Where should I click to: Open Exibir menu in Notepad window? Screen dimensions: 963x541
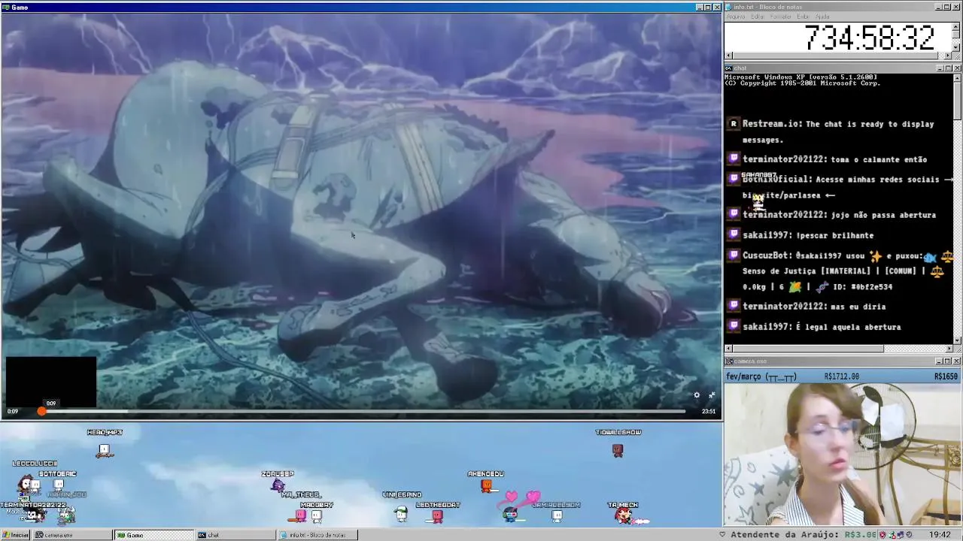(804, 17)
